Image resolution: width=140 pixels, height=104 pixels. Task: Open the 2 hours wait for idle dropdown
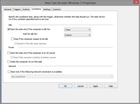78,35
